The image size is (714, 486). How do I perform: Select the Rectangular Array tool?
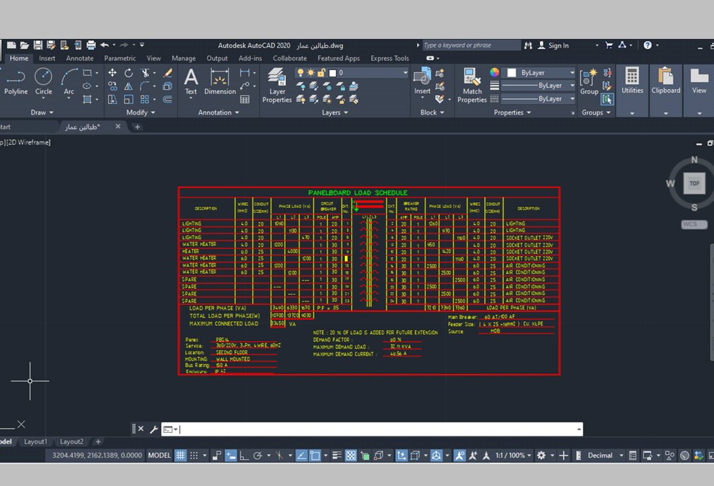[x=145, y=99]
